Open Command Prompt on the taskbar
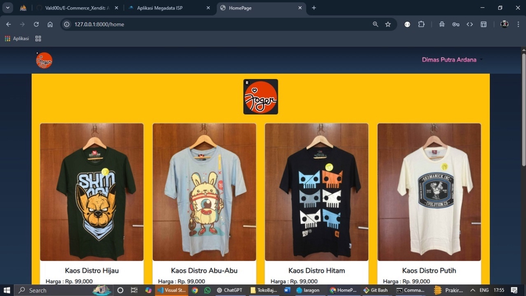 click(x=410, y=291)
